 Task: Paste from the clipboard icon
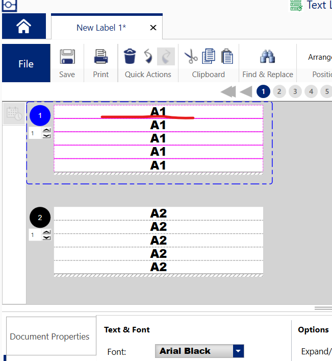click(x=227, y=56)
